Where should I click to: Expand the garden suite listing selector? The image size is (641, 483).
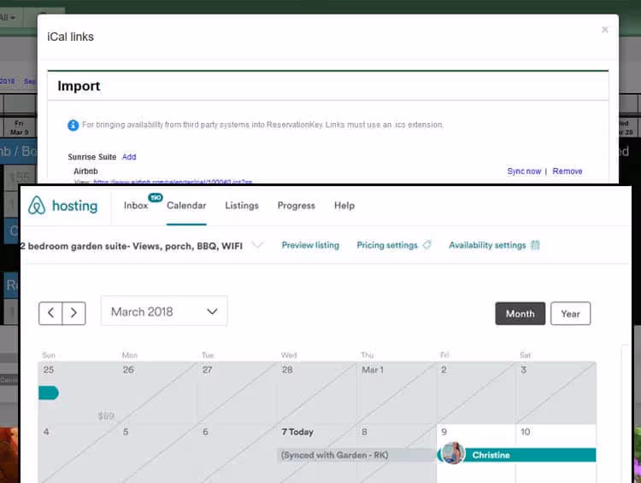pos(258,245)
